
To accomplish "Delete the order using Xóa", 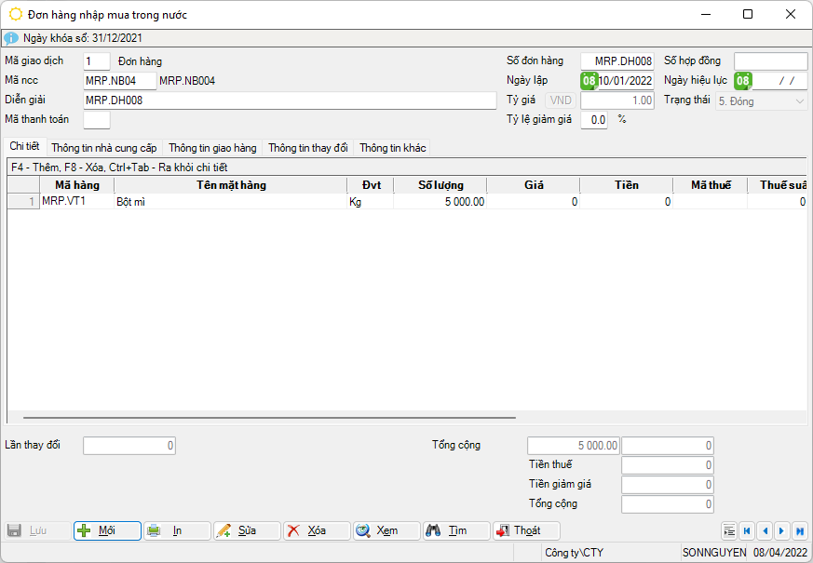I will (317, 530).
